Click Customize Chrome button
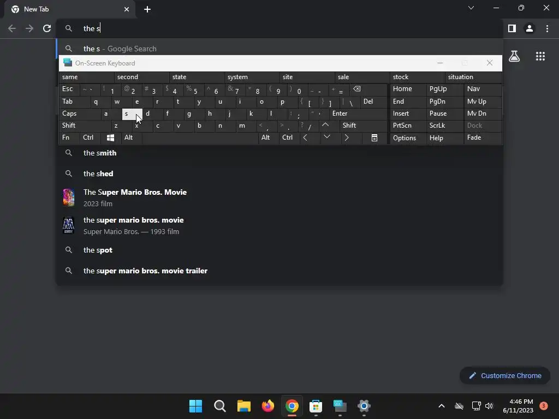 click(505, 375)
